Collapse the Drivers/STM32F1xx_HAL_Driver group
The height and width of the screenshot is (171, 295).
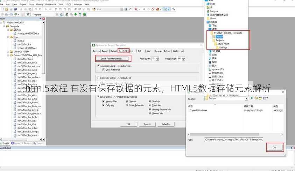(x=8, y=55)
